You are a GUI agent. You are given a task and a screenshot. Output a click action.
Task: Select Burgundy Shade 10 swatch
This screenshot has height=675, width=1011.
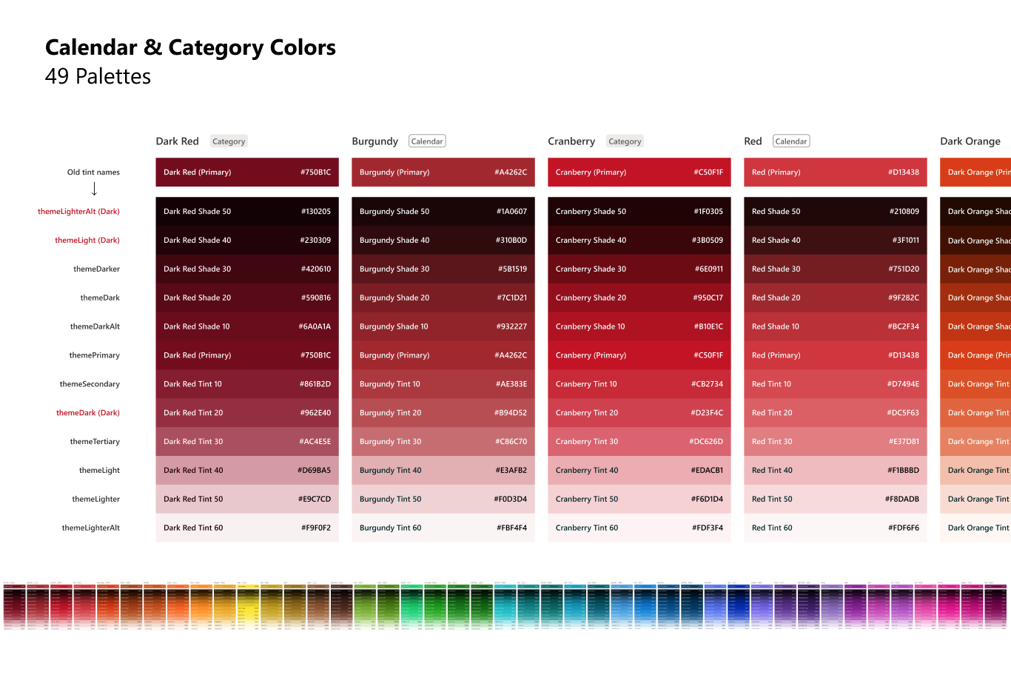click(x=443, y=326)
